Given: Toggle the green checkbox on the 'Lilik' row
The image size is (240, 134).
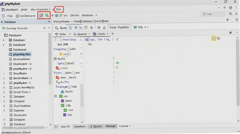Looking at the screenshot, I should tap(62, 105).
